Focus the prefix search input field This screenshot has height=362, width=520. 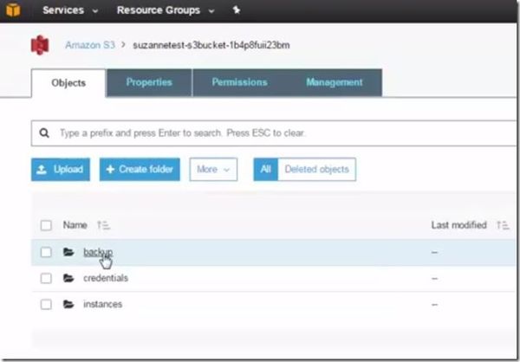[x=276, y=133]
